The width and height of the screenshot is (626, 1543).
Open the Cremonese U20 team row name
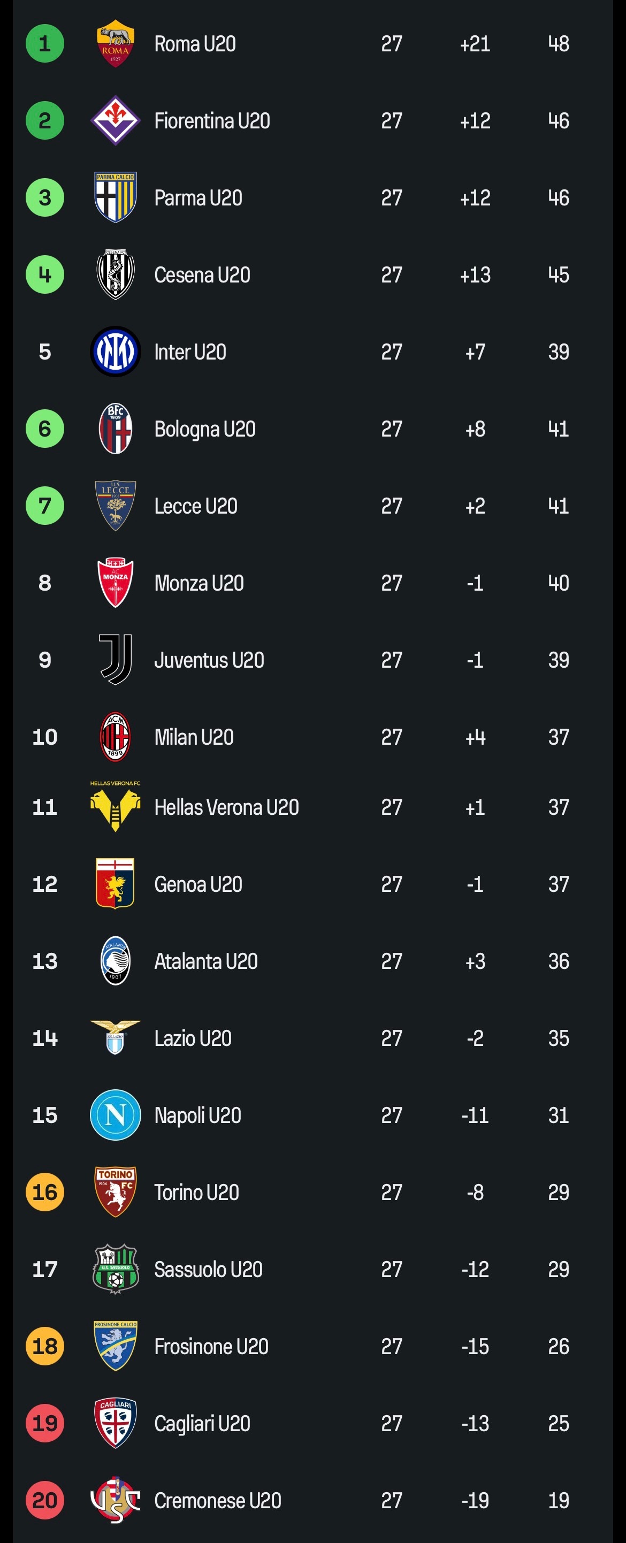tap(217, 1501)
